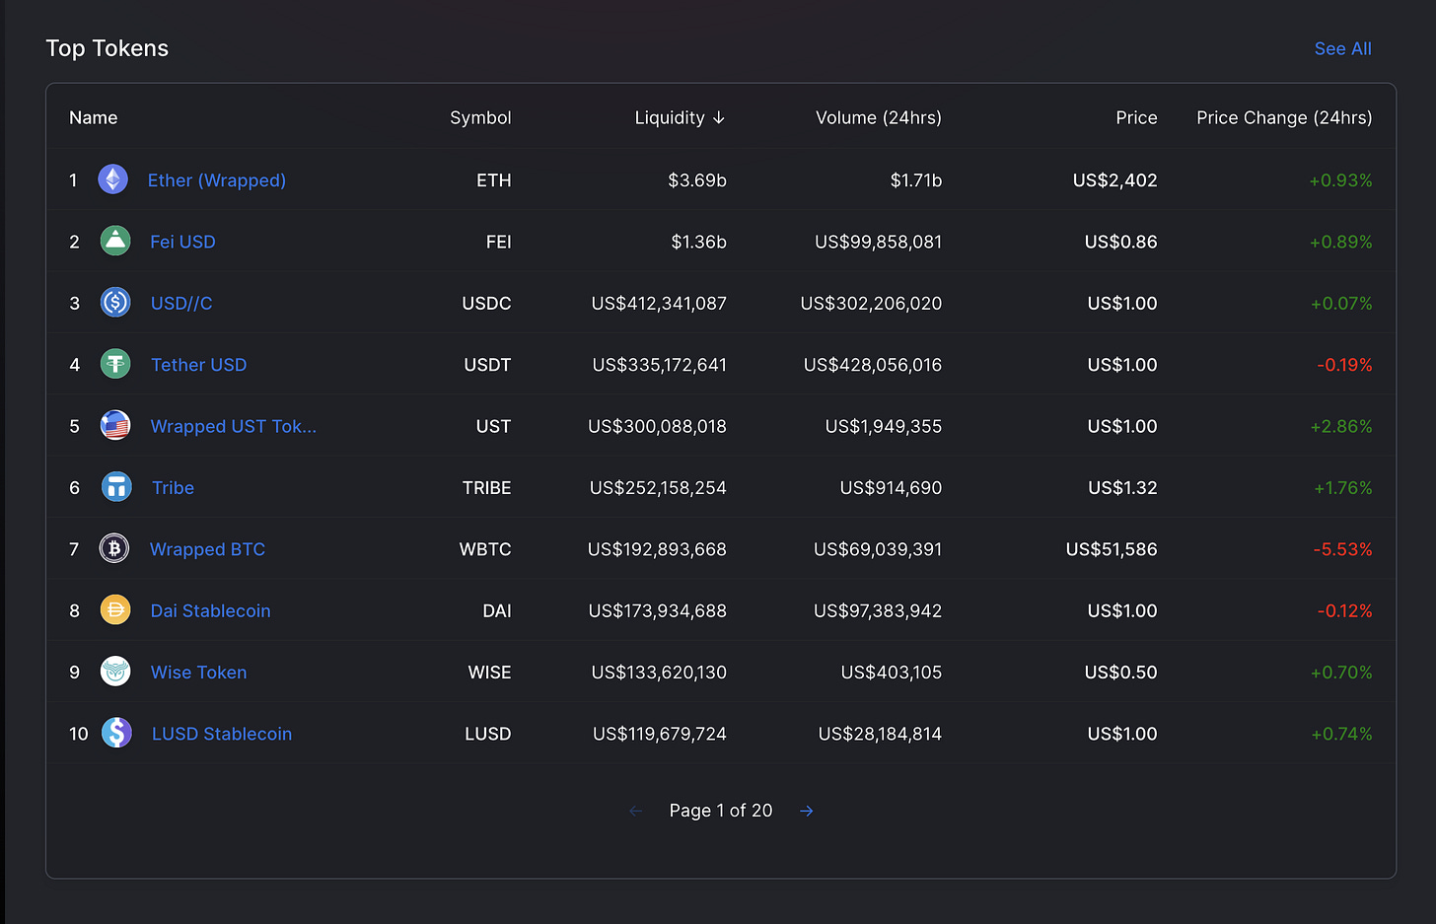1436x924 pixels.
Task: Click the Wise Token owl logo
Action: point(115,672)
